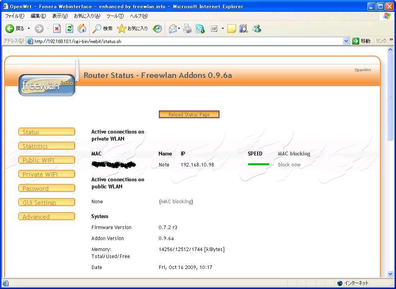Open the お気に入り(A) menu
This screenshot has width=396, height=289.
click(87, 16)
